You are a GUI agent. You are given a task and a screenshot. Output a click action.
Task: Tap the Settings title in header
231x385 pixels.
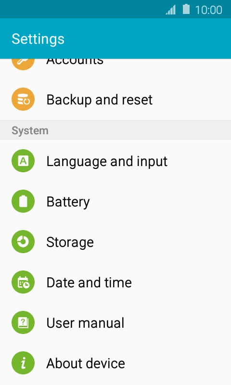click(38, 39)
